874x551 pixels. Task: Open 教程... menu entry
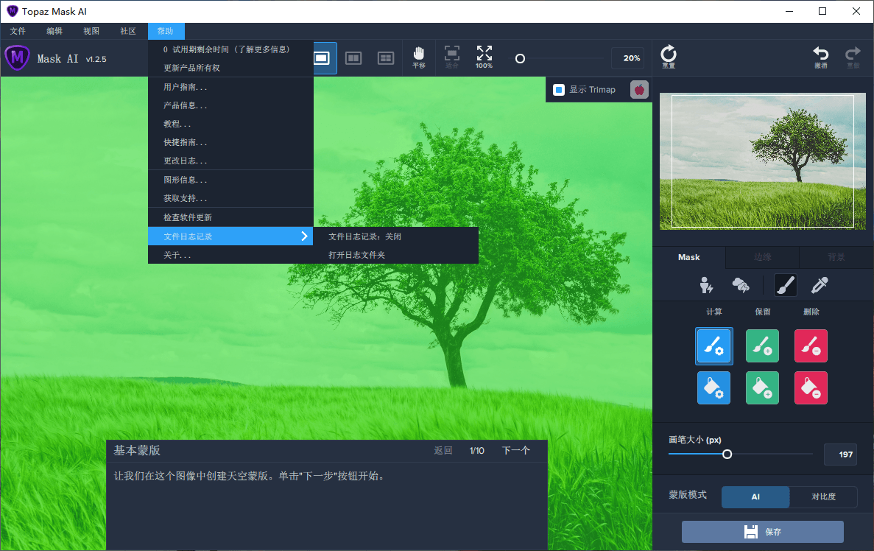click(x=230, y=124)
